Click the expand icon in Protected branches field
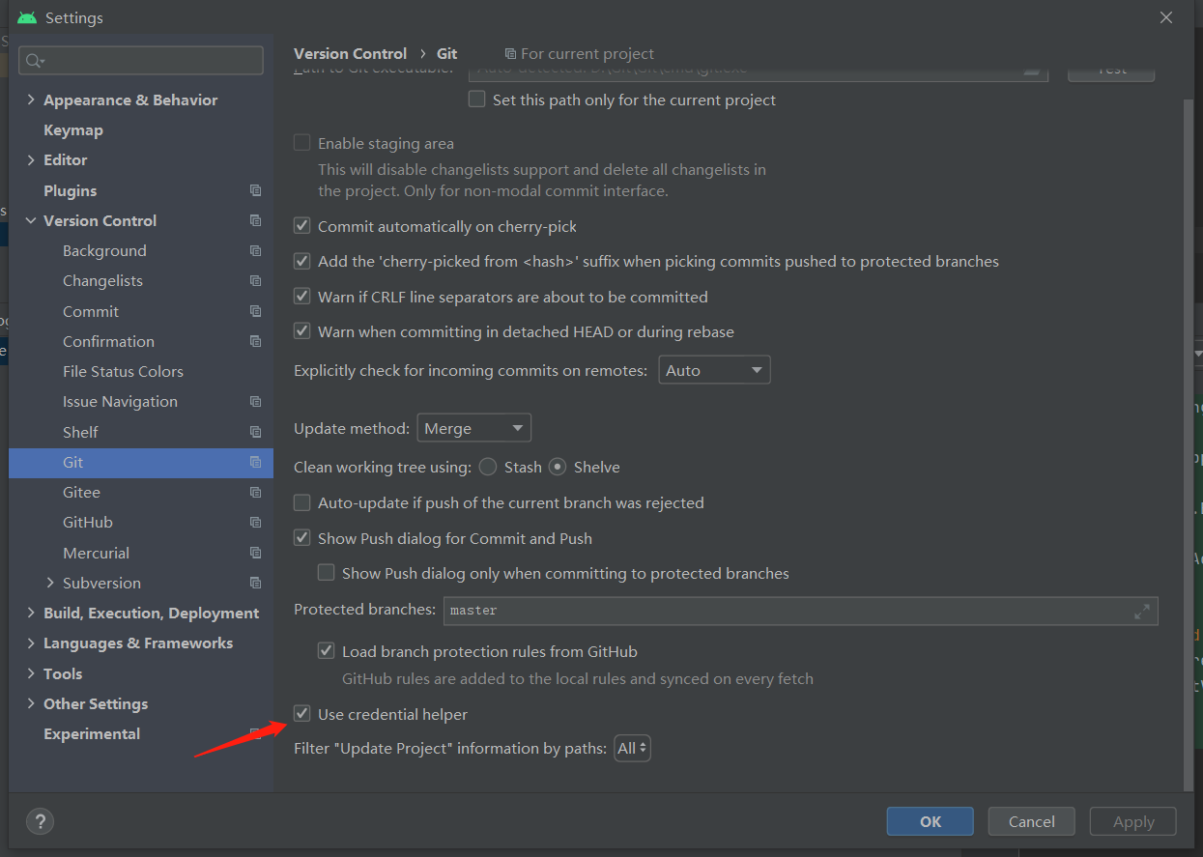Viewport: 1203px width, 857px height. 1142,611
